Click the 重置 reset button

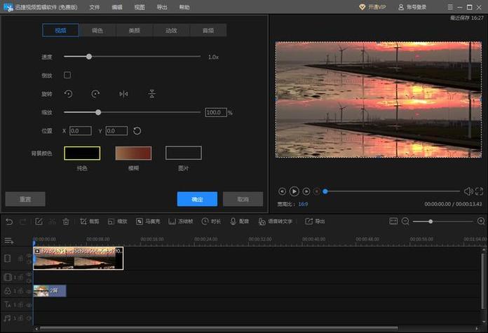[25, 199]
